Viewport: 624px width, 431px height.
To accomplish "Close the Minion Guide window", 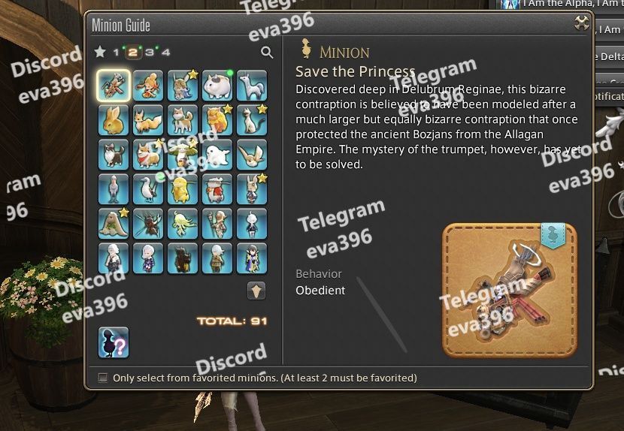I will pos(581,23).
